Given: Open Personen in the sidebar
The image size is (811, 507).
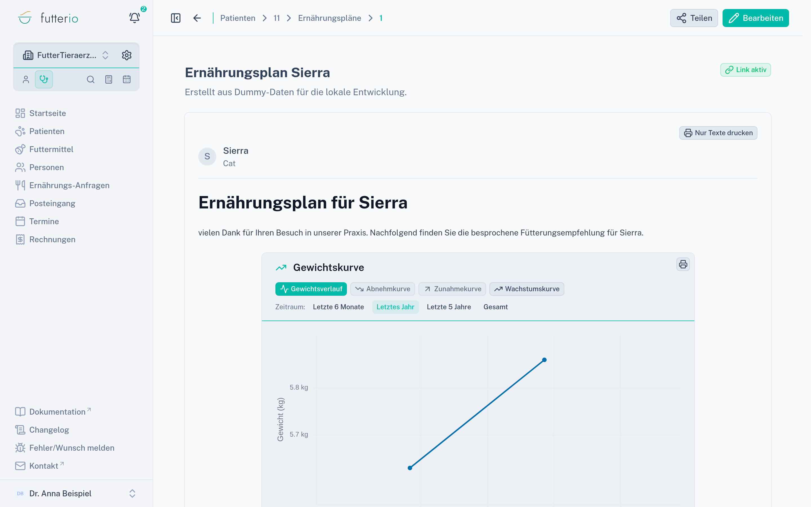Looking at the screenshot, I should [76, 167].
